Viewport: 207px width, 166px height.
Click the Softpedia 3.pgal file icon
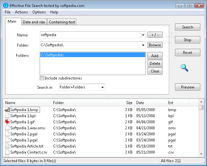pyautogui.click(x=7, y=140)
